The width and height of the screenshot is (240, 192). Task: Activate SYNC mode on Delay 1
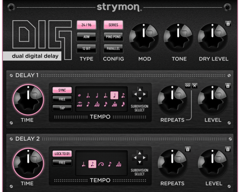click(62, 90)
